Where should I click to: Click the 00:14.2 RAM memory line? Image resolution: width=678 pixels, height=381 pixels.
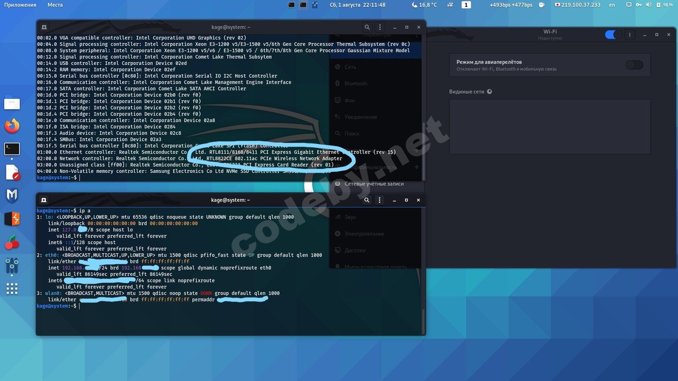[106, 69]
